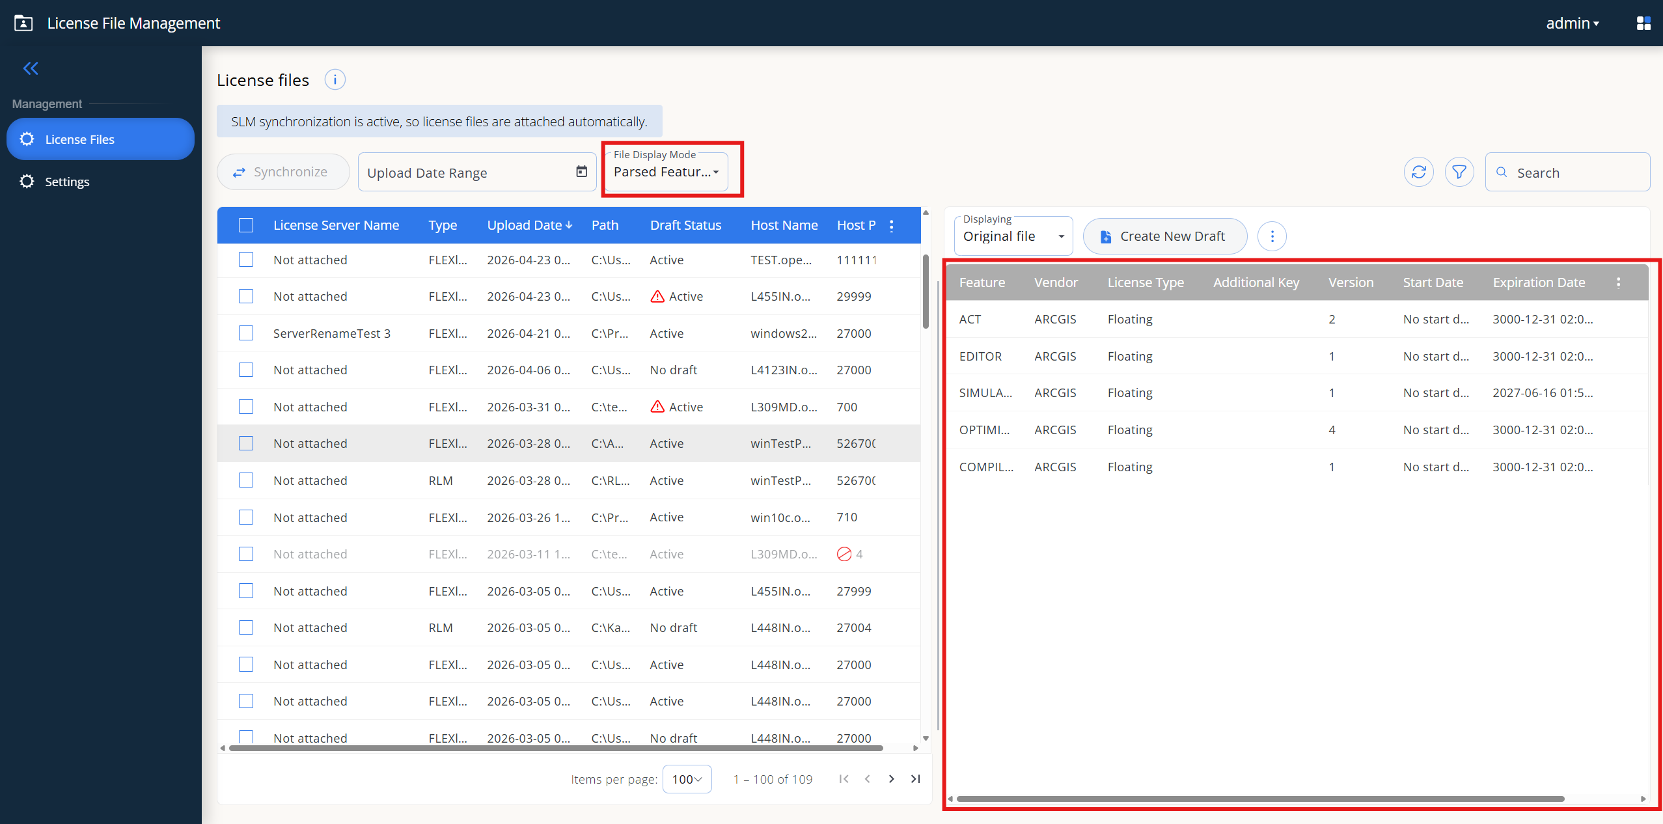Check the TEST.ope... row checkbox

pyautogui.click(x=246, y=260)
